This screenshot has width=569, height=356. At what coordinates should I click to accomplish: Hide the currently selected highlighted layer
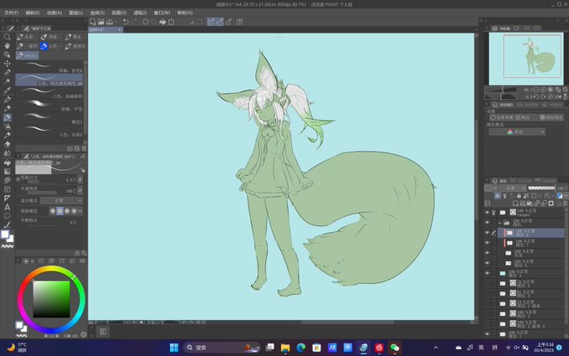pyautogui.click(x=487, y=232)
